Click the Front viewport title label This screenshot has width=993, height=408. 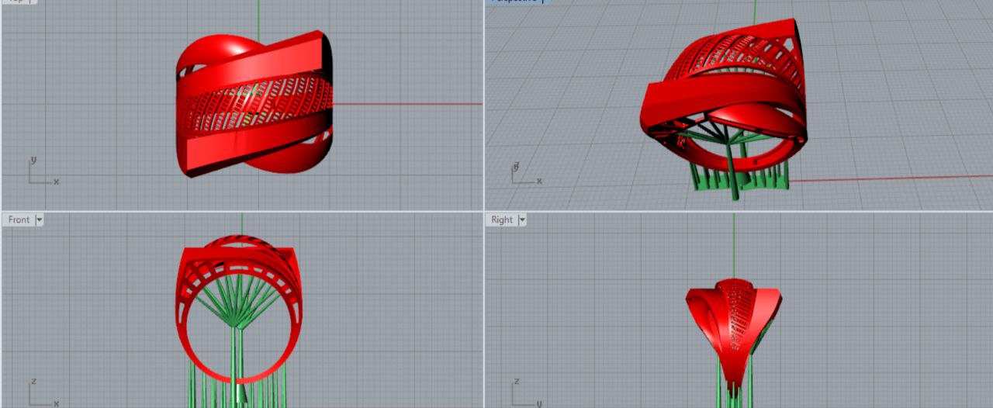click(x=19, y=220)
